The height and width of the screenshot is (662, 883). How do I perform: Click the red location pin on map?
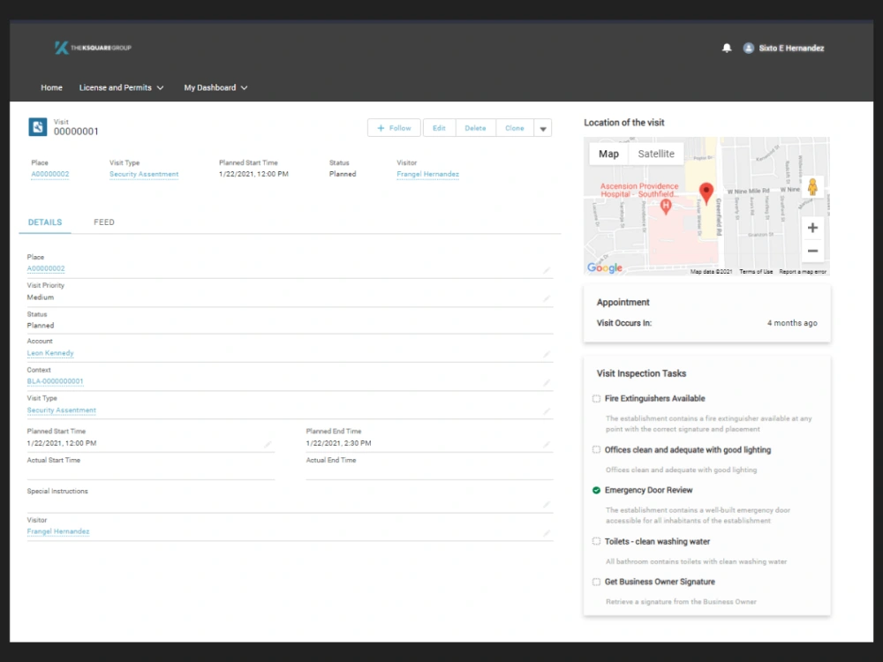(706, 192)
